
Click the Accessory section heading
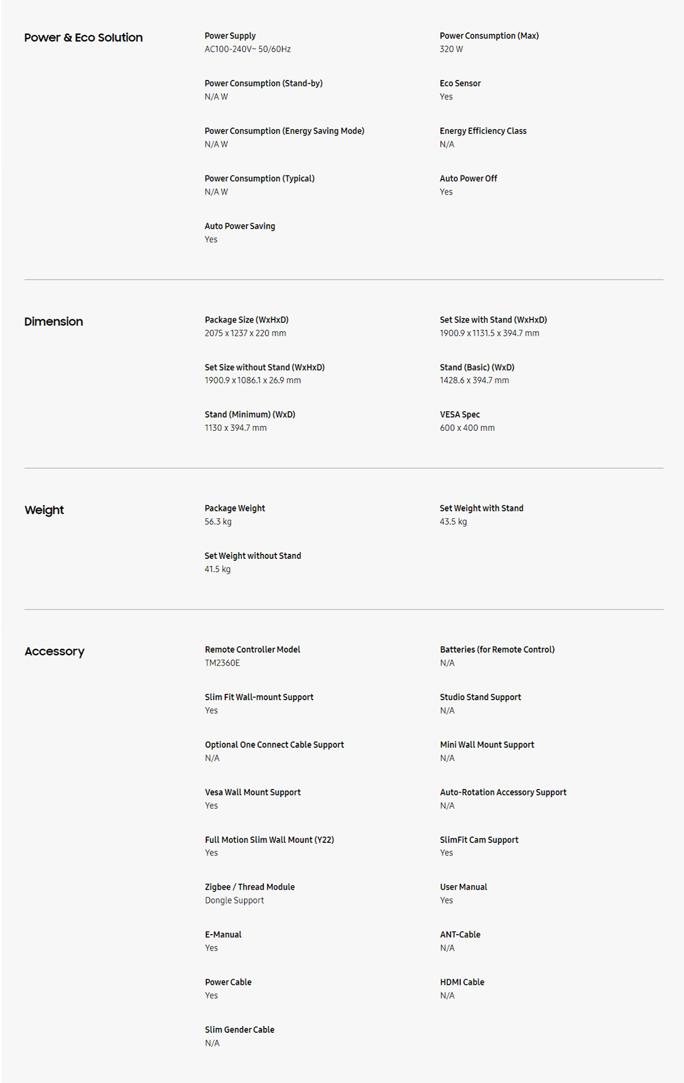coord(54,651)
